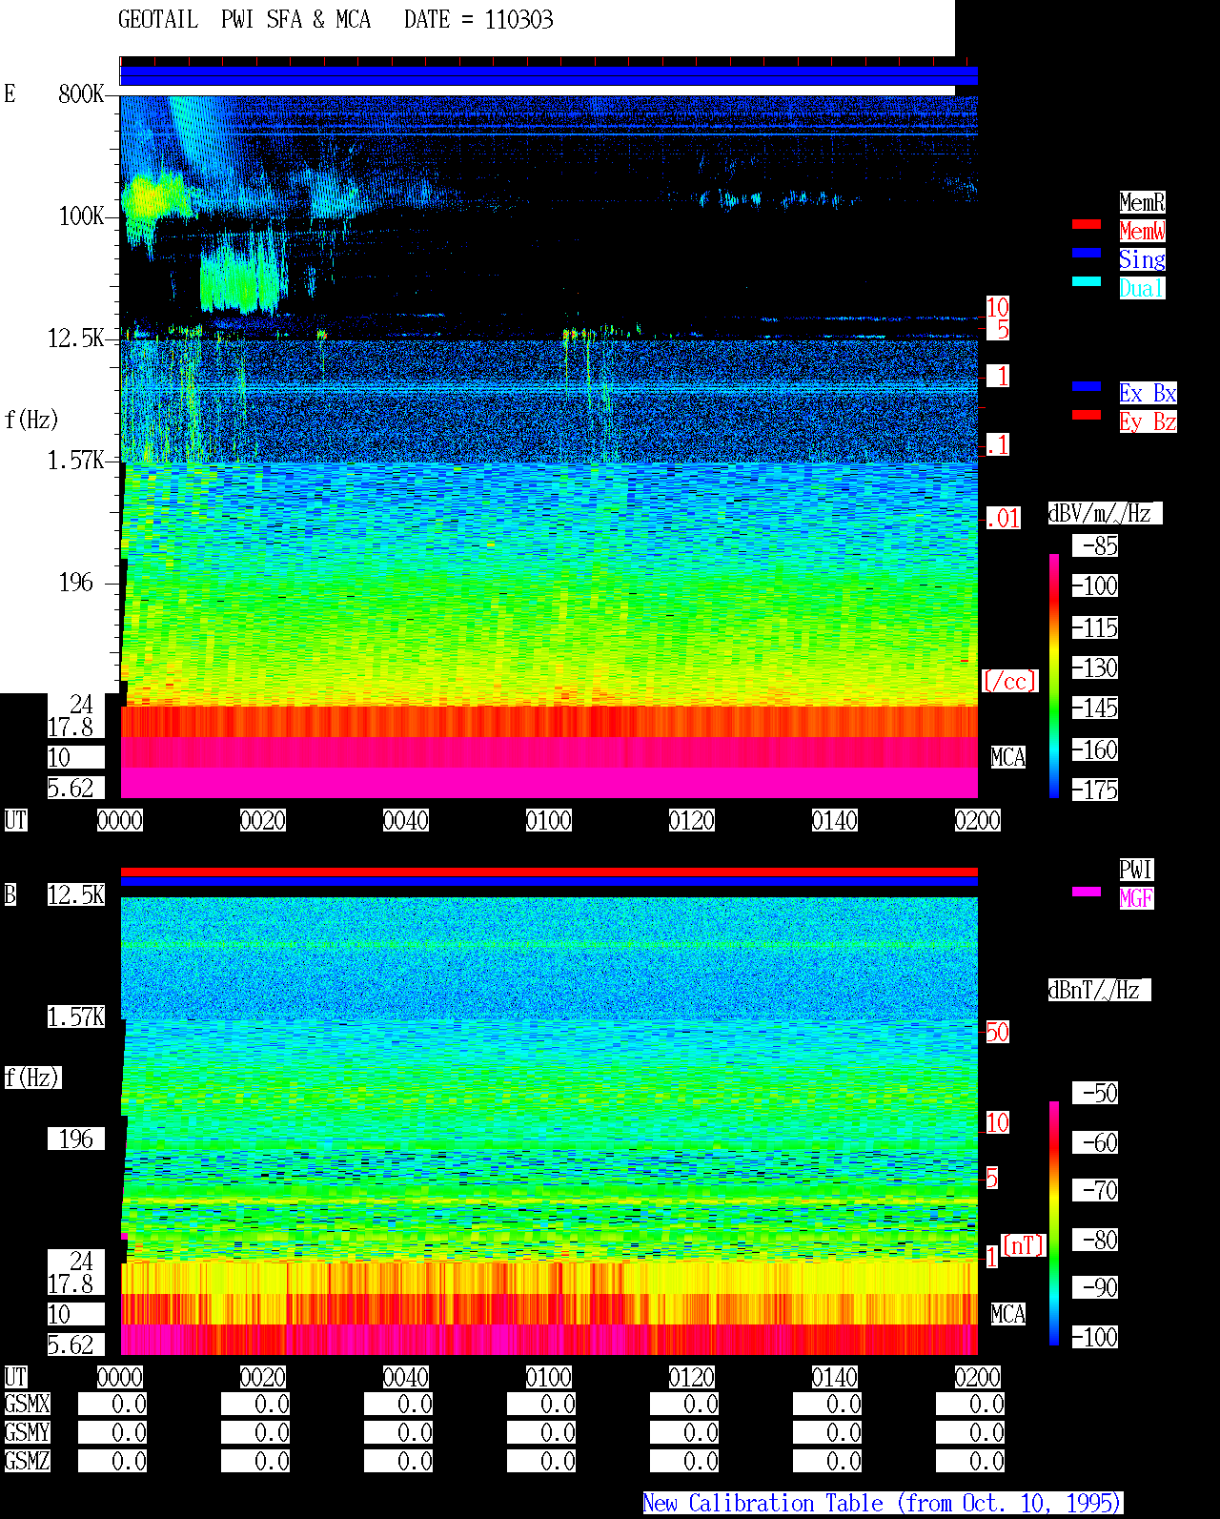Click the '12.5K' label on the B panel axis
This screenshot has height=1519, width=1220.
(x=76, y=894)
